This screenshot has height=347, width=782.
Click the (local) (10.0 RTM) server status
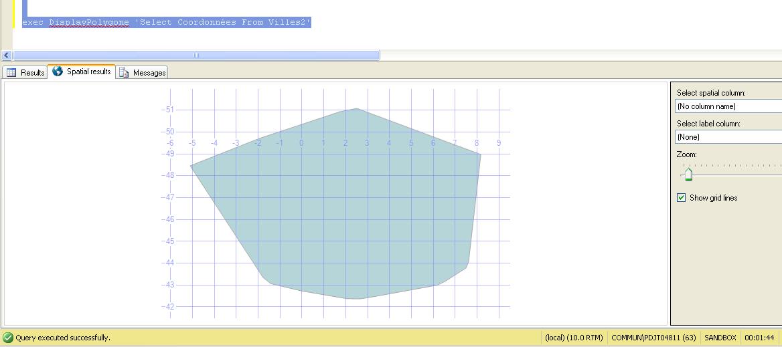[574, 338]
